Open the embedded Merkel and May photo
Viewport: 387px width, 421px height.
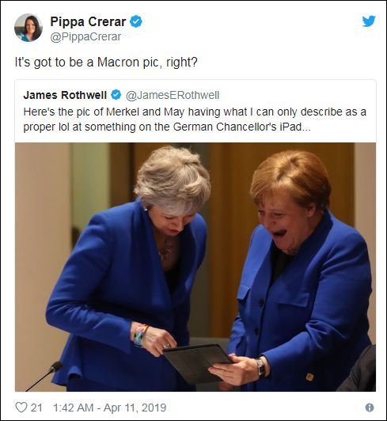[195, 267]
